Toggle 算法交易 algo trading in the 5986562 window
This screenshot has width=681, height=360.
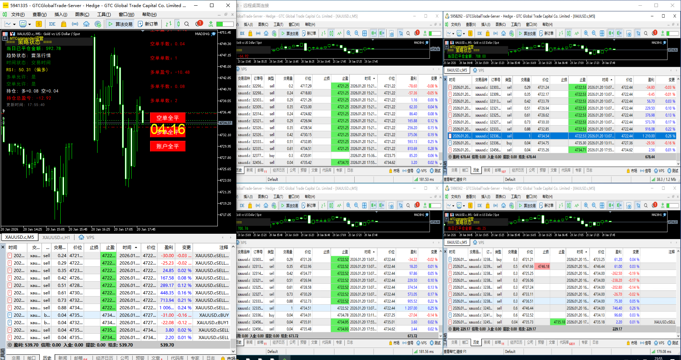527,205
